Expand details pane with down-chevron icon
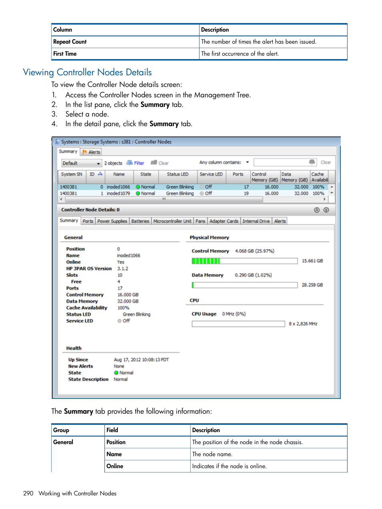 pos(326,210)
